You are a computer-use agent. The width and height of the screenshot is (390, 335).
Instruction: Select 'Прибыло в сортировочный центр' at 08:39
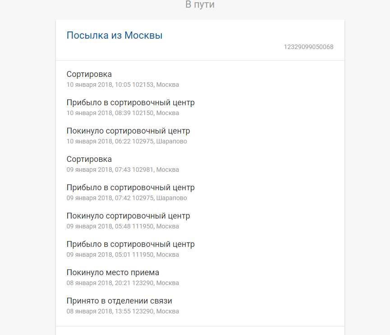[x=131, y=103]
